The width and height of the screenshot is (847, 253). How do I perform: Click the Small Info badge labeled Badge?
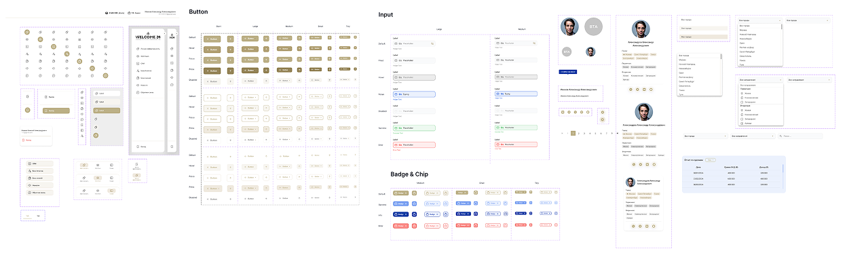pyautogui.click(x=464, y=214)
